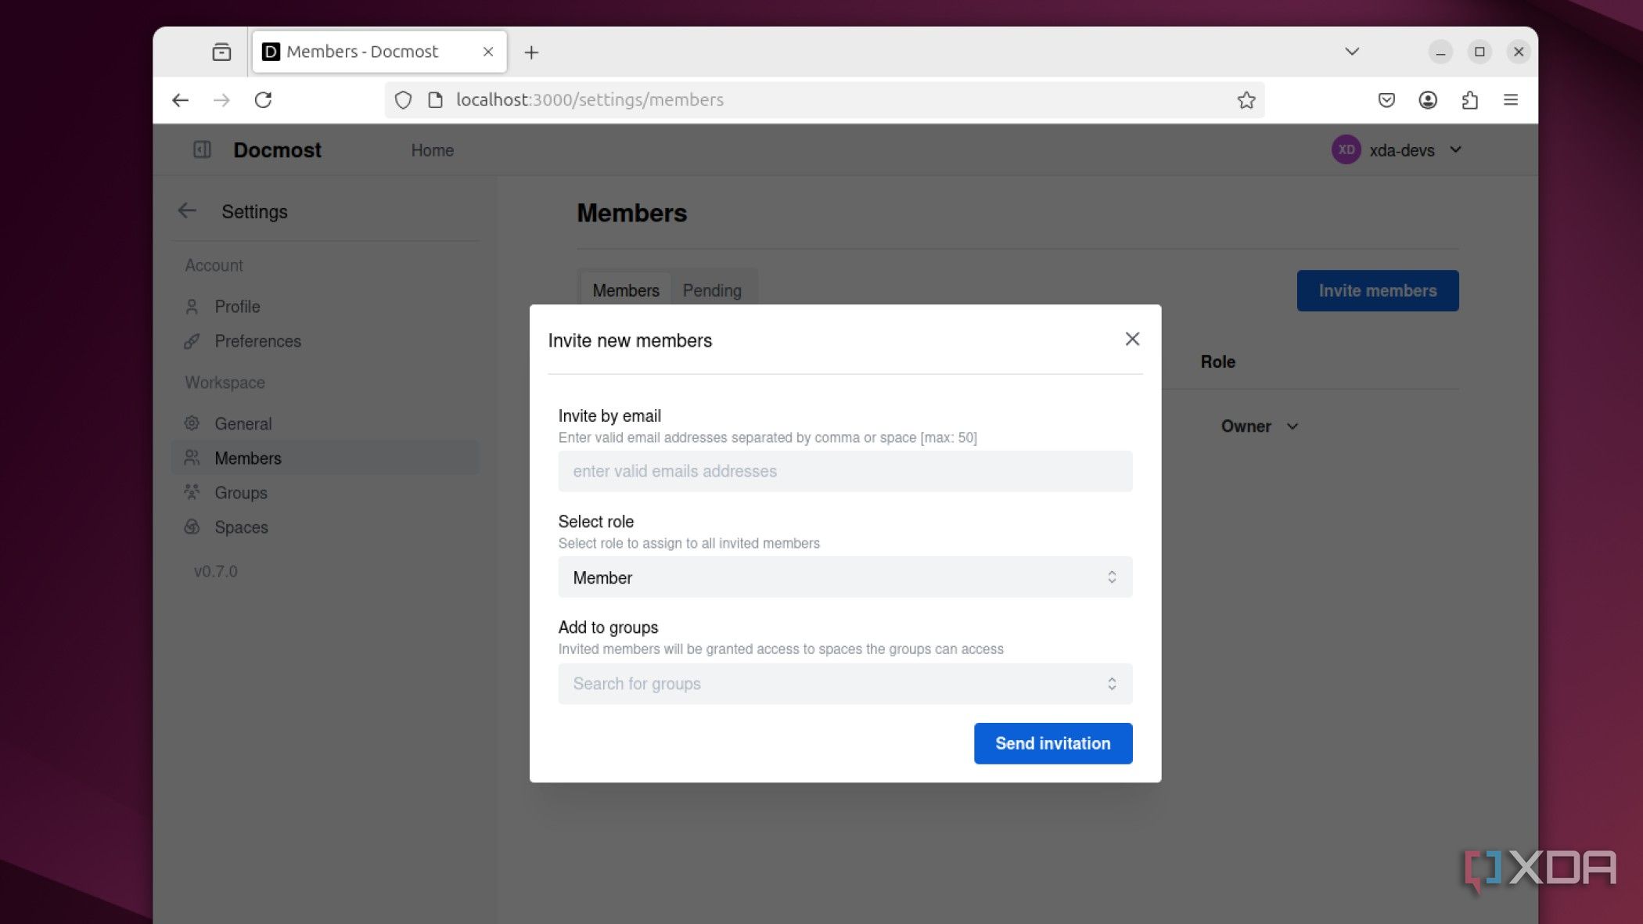Click the browser forward arrow
1643x924 pixels.
pos(221,99)
